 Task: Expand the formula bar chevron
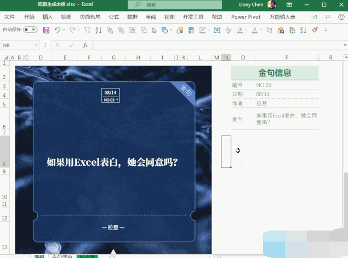coord(343,45)
